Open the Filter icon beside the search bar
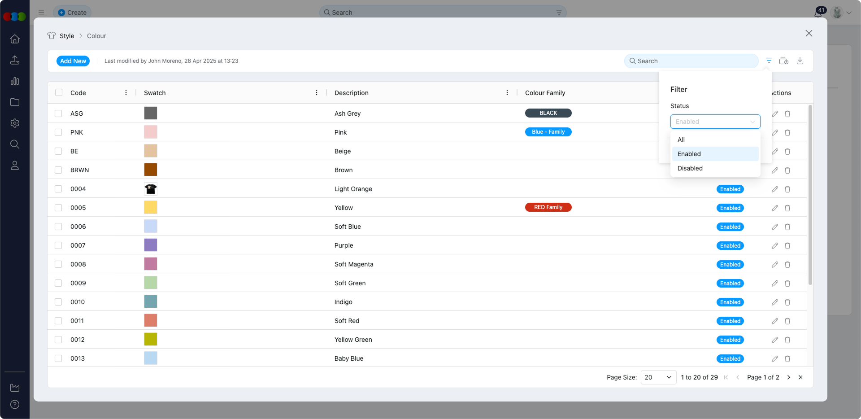This screenshot has height=419, width=861. click(x=769, y=61)
